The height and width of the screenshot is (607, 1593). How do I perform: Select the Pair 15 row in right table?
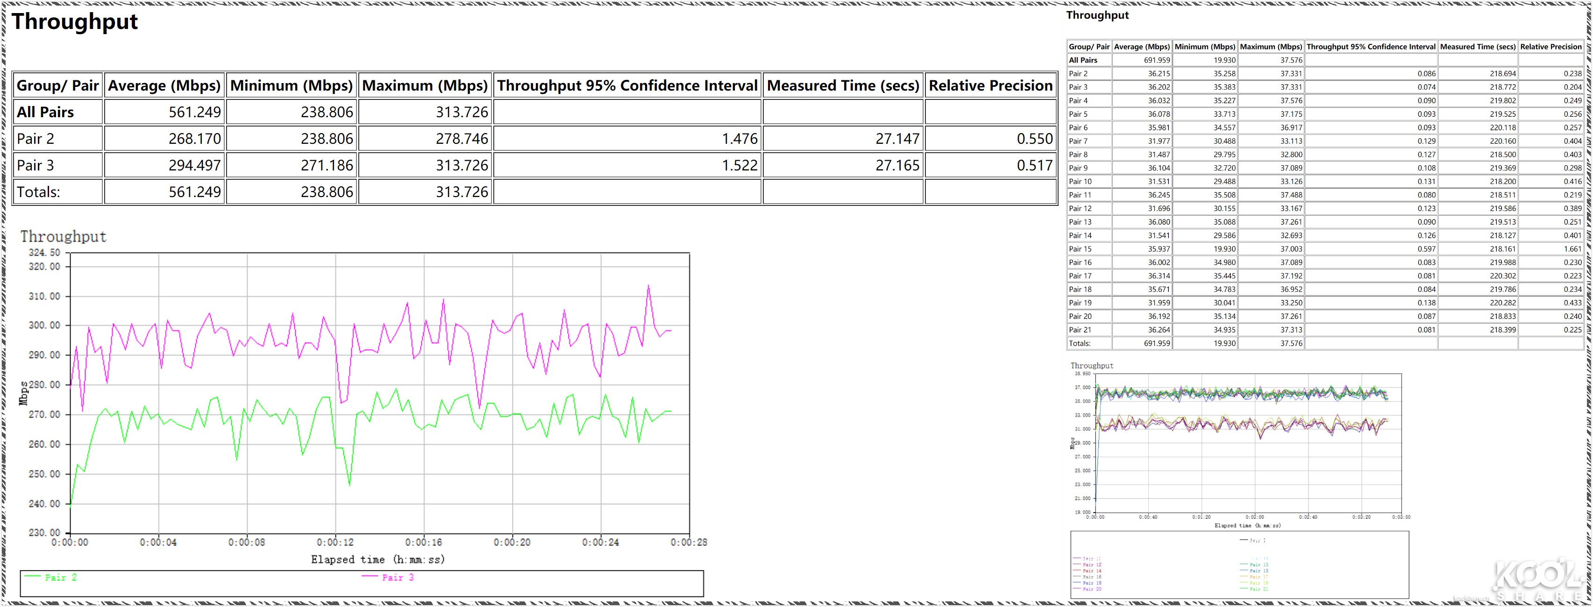pos(1081,249)
